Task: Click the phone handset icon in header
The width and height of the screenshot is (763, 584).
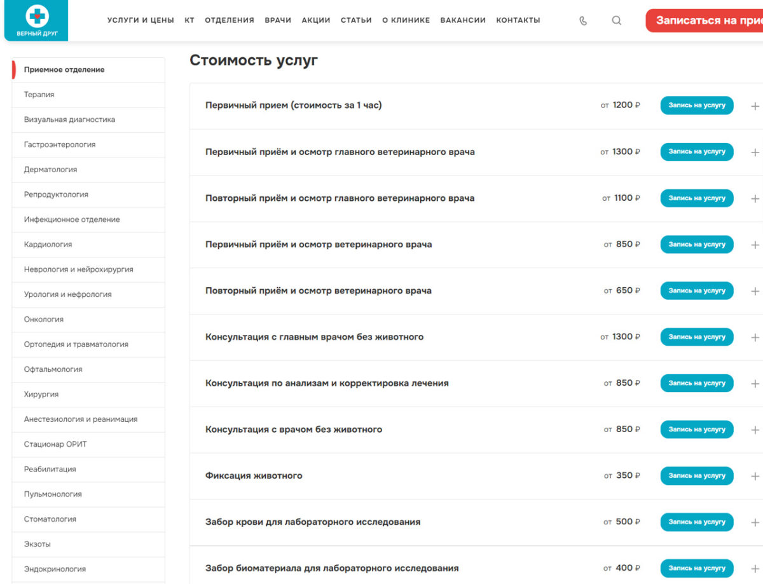Action: click(x=583, y=20)
